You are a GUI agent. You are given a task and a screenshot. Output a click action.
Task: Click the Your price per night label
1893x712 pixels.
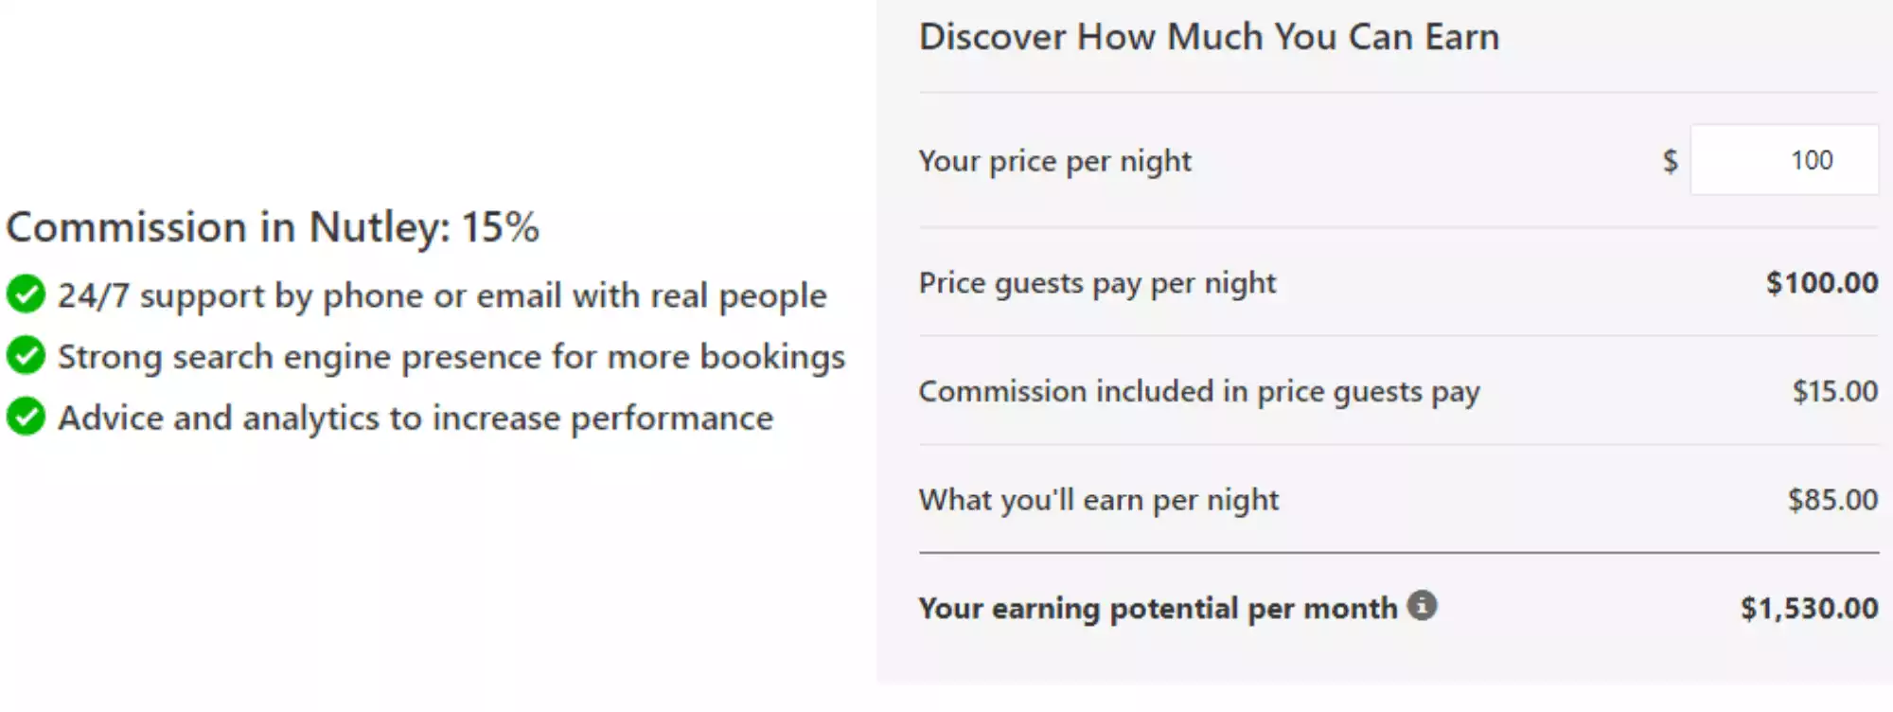[1053, 161]
